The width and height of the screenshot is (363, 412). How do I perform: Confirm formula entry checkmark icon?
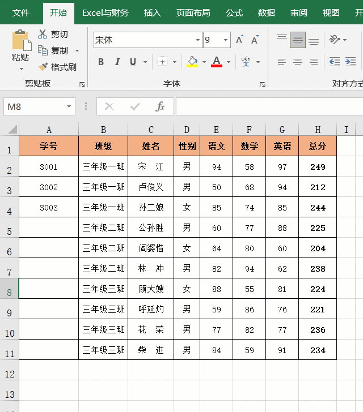pos(135,106)
